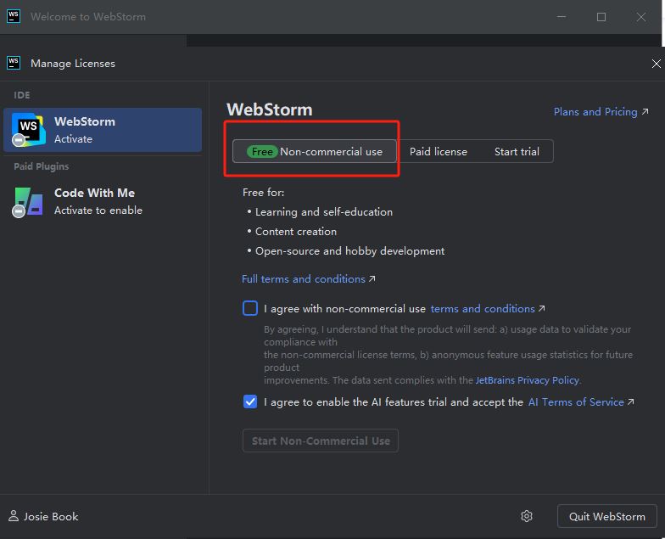This screenshot has width=665, height=539.
Task: Click the "Paid Plugins" section label
Action: (41, 166)
